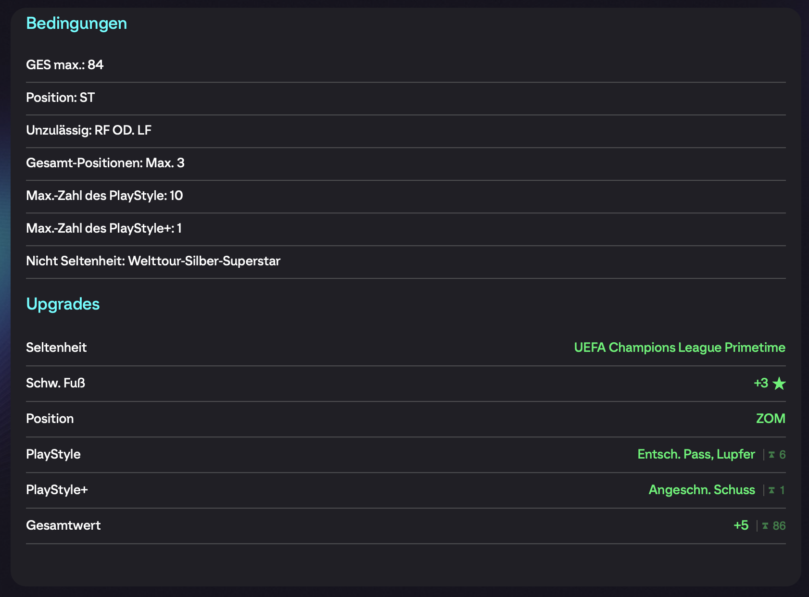
Task: Click the cap icon beside Gesamtwert 86
Action: [x=765, y=526]
